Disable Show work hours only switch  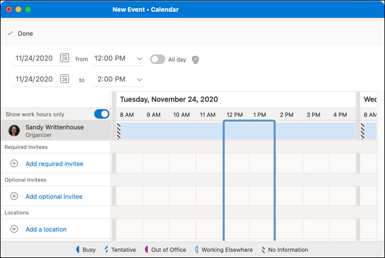coord(101,114)
